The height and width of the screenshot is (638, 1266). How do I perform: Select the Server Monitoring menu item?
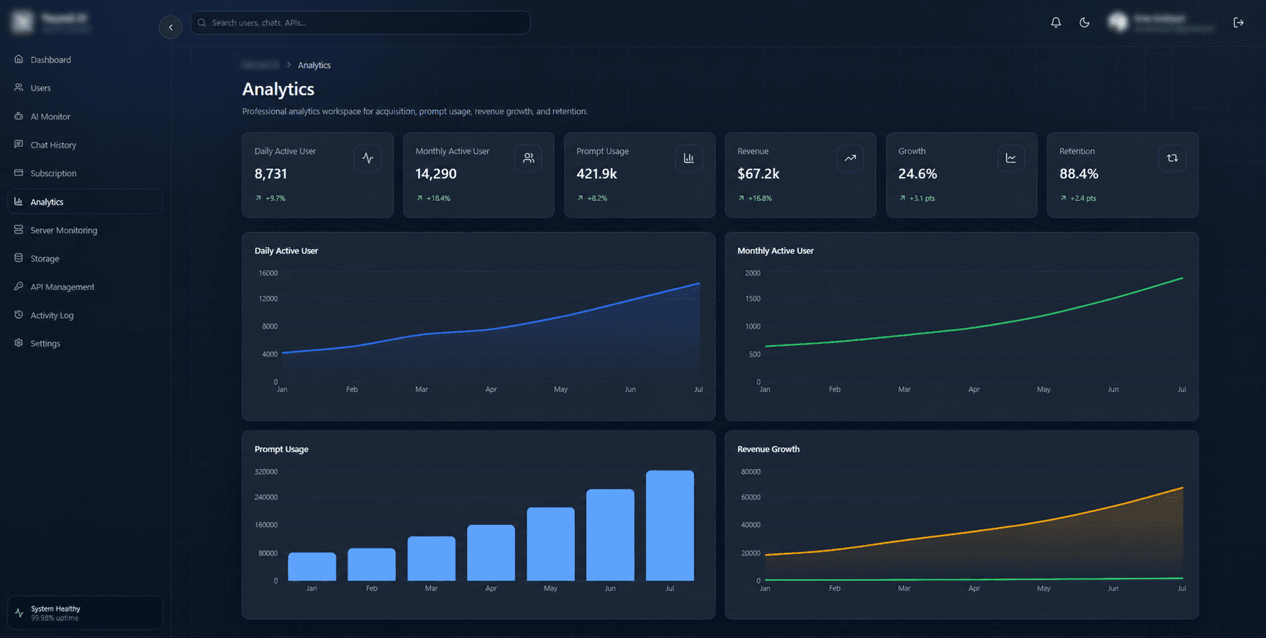coord(85,230)
